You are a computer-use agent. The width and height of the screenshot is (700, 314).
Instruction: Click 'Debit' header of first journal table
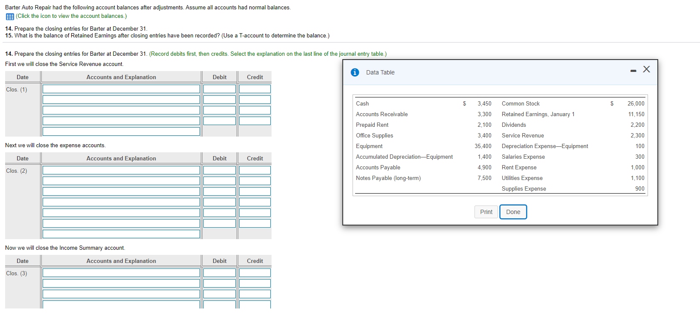point(220,77)
